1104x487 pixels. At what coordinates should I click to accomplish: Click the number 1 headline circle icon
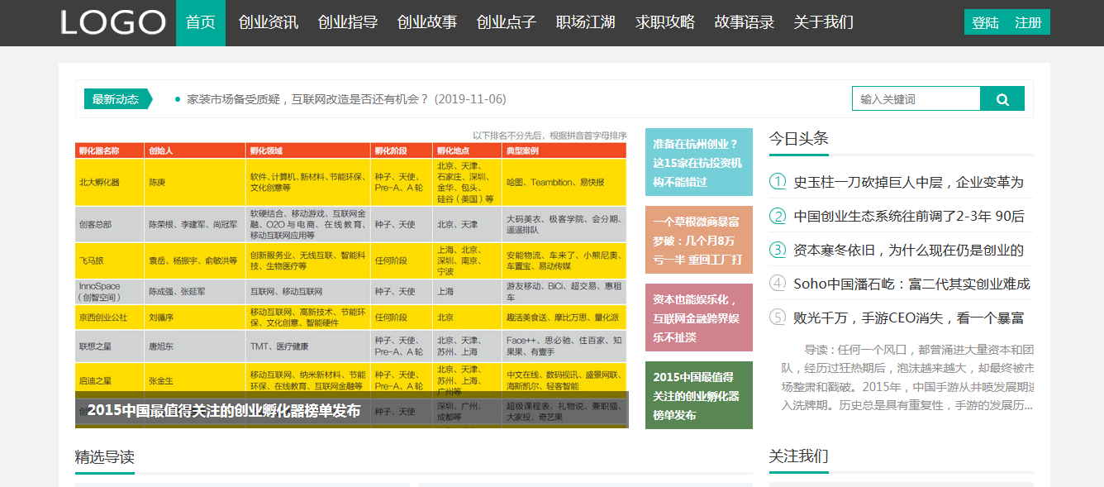(x=778, y=182)
